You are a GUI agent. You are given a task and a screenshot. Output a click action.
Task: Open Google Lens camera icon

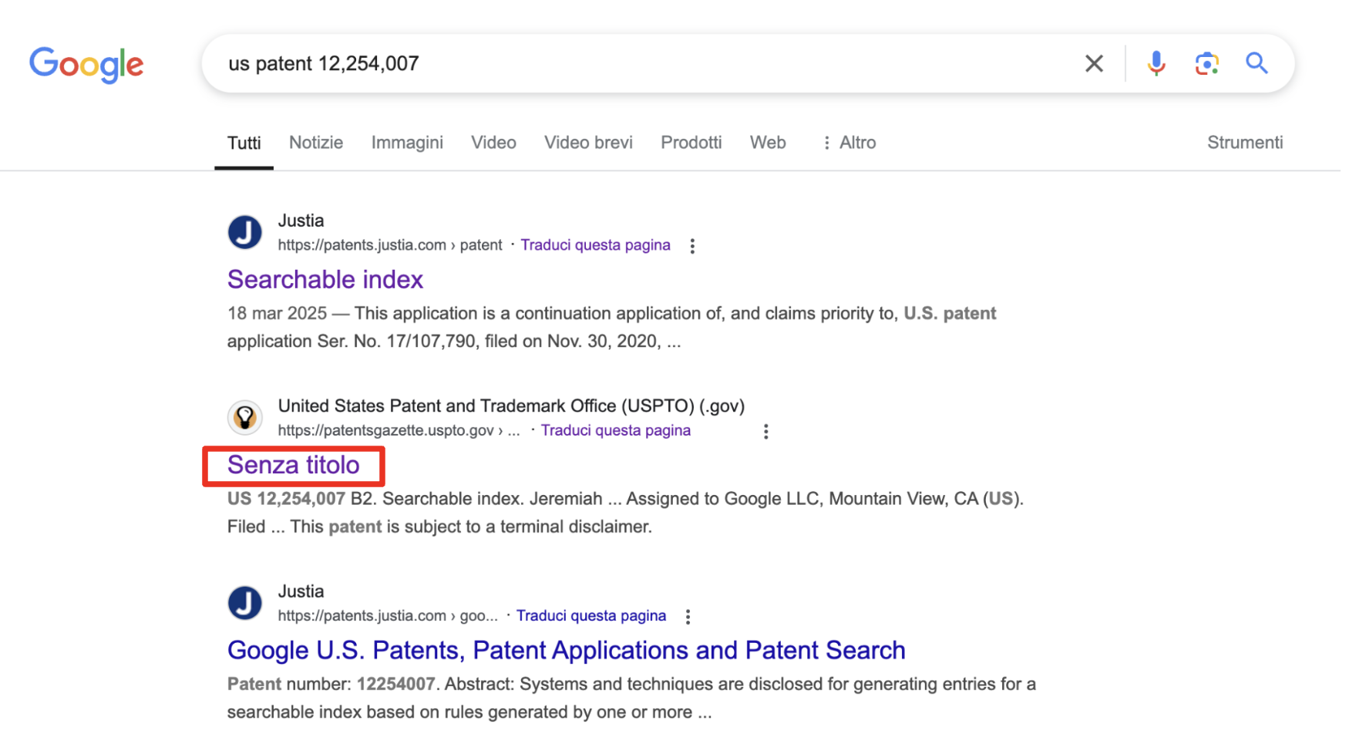point(1206,63)
